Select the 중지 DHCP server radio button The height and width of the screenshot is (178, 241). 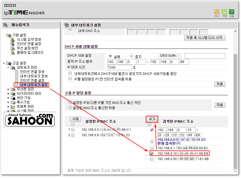point(132,56)
